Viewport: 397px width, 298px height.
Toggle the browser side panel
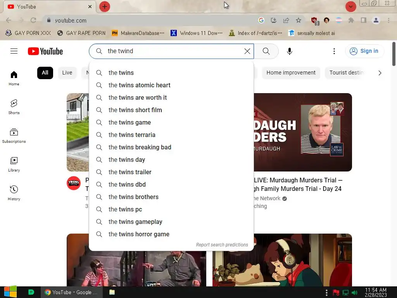364,20
